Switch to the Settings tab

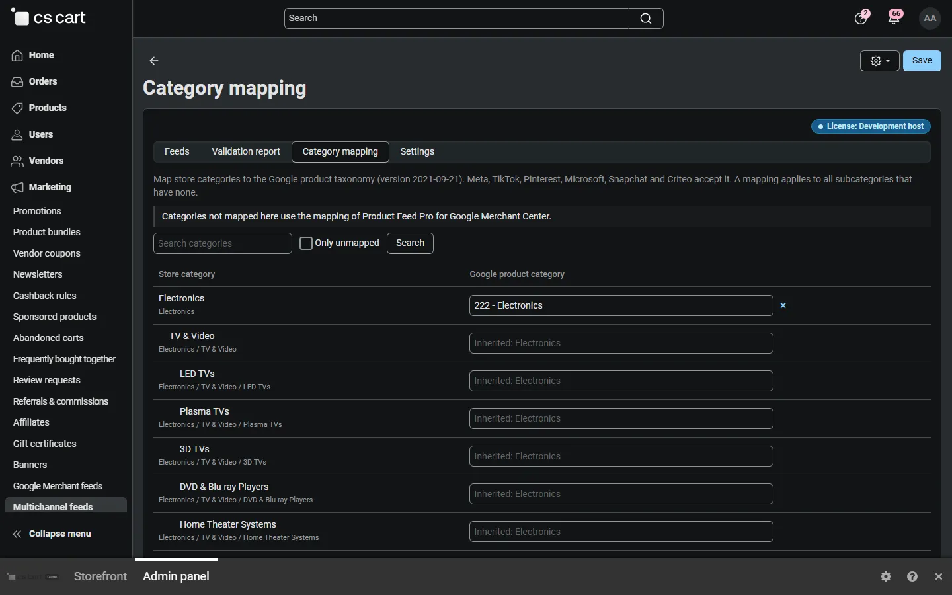point(417,151)
